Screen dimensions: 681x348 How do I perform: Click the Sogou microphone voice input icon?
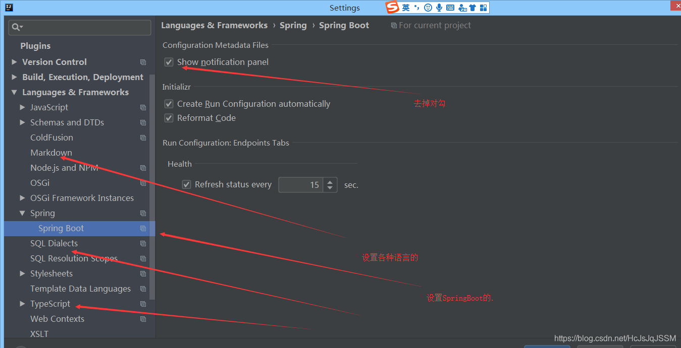click(x=439, y=8)
